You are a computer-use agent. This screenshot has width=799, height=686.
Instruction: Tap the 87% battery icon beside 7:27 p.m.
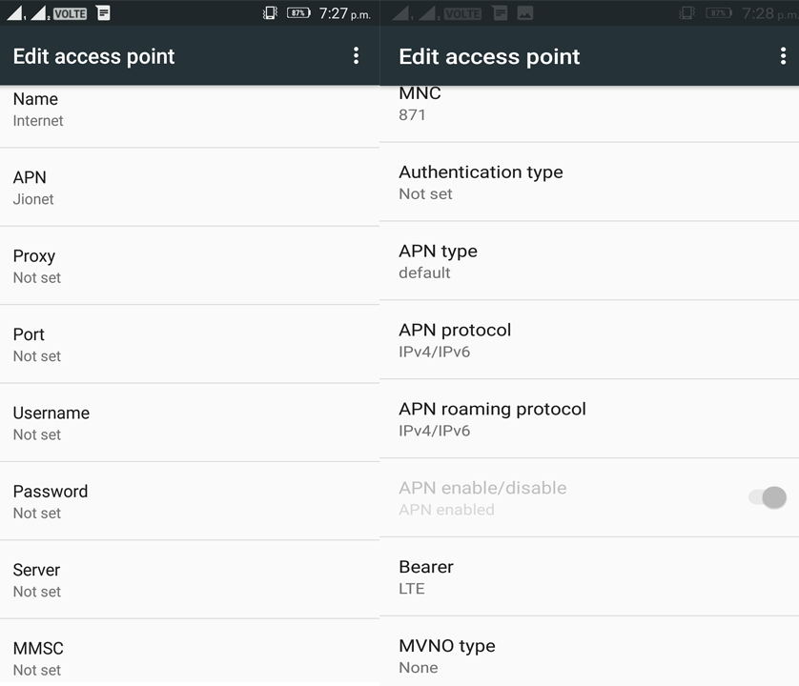click(x=298, y=13)
